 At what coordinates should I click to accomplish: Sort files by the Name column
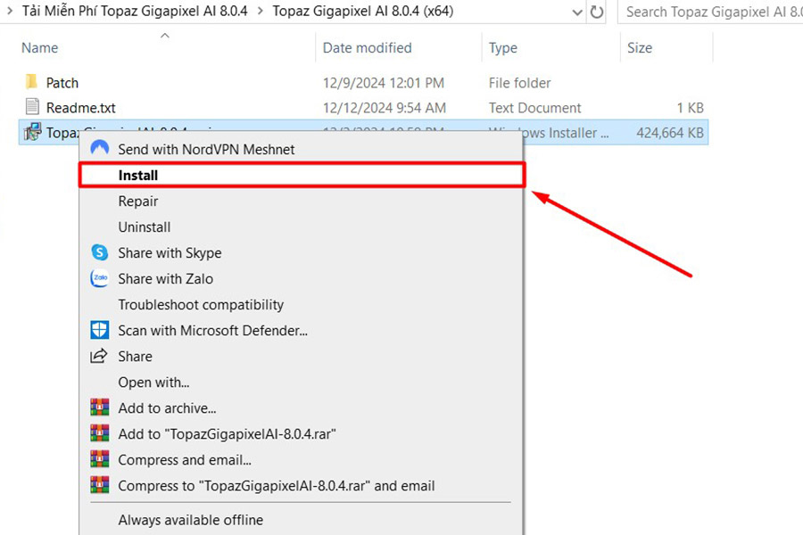pos(39,47)
